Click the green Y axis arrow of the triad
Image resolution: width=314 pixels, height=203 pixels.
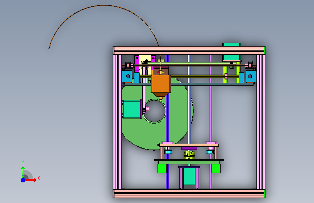23,172
